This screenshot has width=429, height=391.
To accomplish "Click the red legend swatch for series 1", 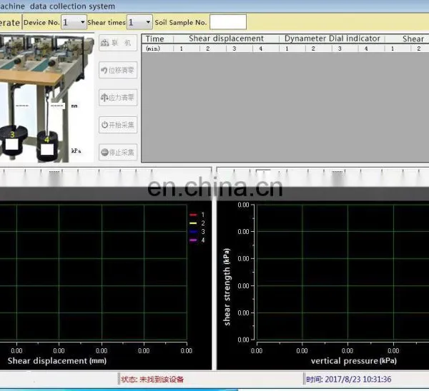I will point(193,215).
